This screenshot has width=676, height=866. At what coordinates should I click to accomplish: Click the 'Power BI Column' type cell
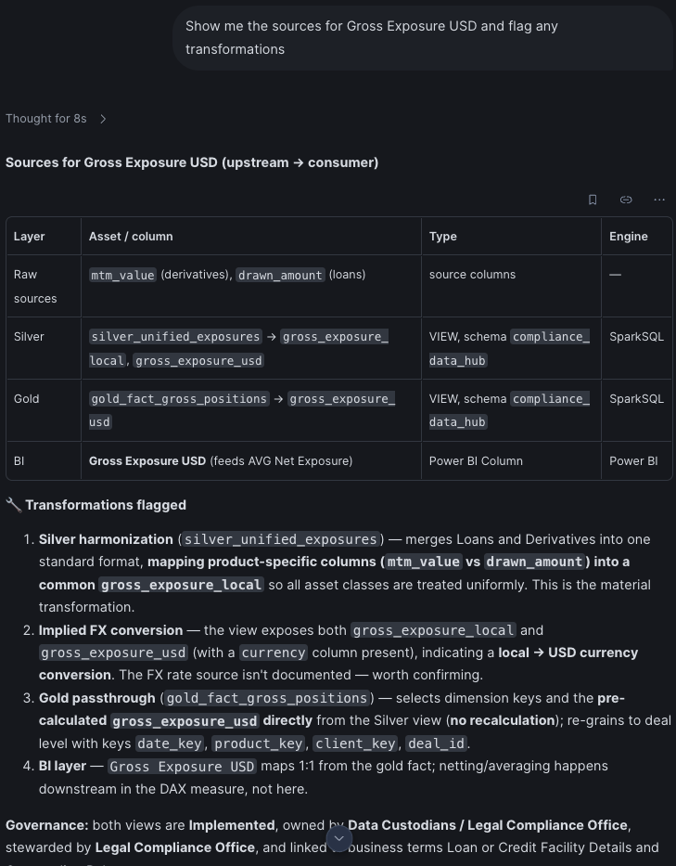tap(476, 461)
